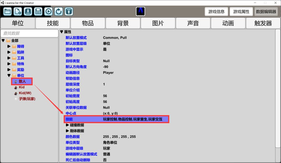Select the 颜色数据 color value row
This screenshot has width=281, height=163.
click(119, 137)
